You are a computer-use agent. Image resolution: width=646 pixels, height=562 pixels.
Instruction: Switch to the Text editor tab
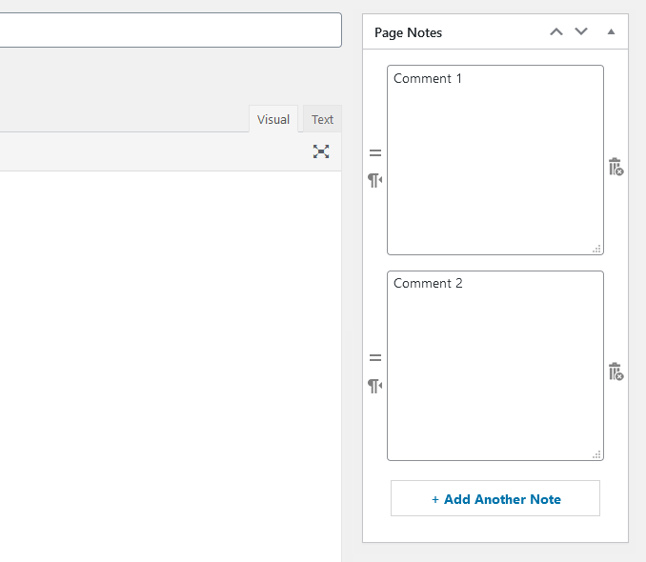click(x=322, y=119)
